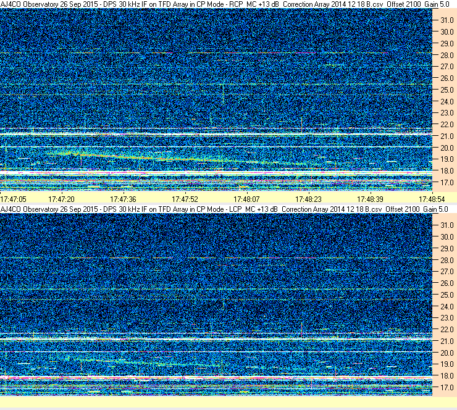Select time label 17:47:52
Image resolution: width=457 pixels, height=410 pixels.
pos(185,199)
